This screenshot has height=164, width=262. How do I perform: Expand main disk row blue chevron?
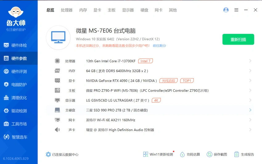[250, 110]
